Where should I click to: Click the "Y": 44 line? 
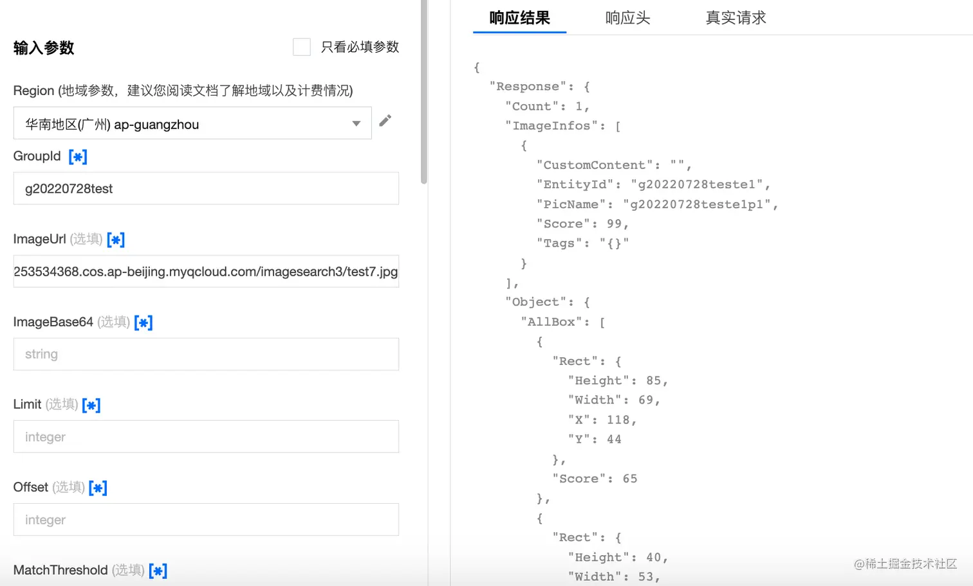click(x=595, y=440)
